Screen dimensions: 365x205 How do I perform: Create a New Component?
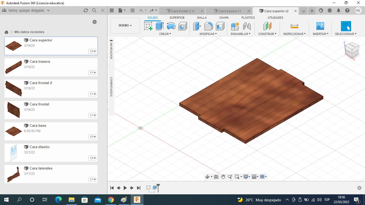[x=235, y=26]
